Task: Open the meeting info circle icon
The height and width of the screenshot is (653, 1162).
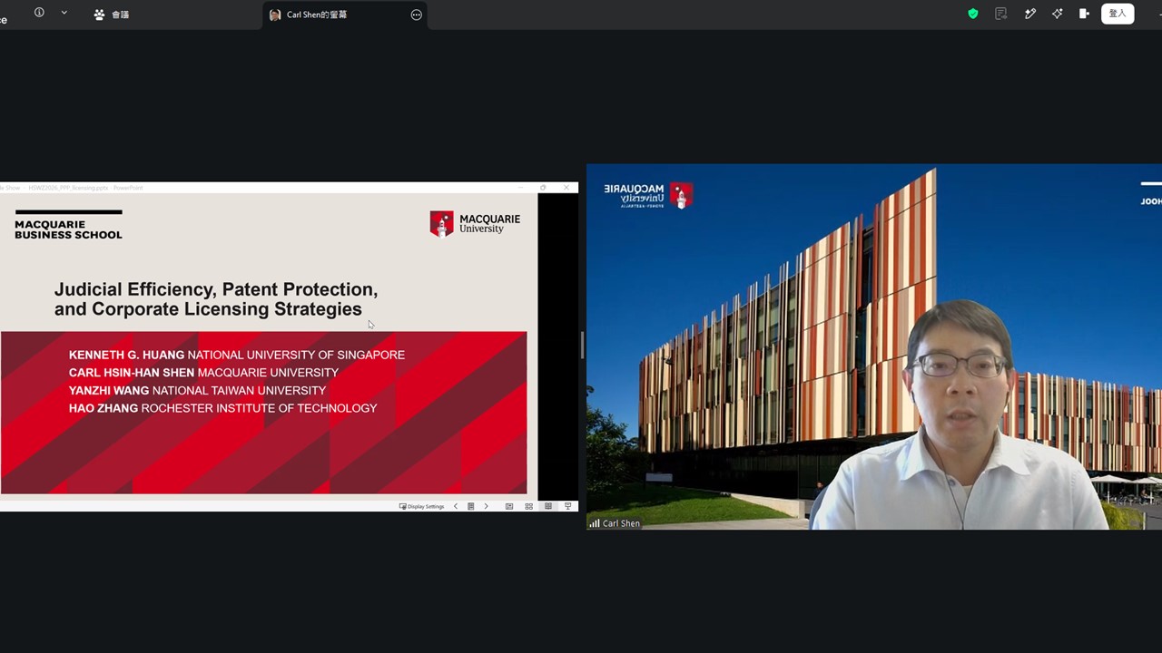Action: [x=39, y=13]
